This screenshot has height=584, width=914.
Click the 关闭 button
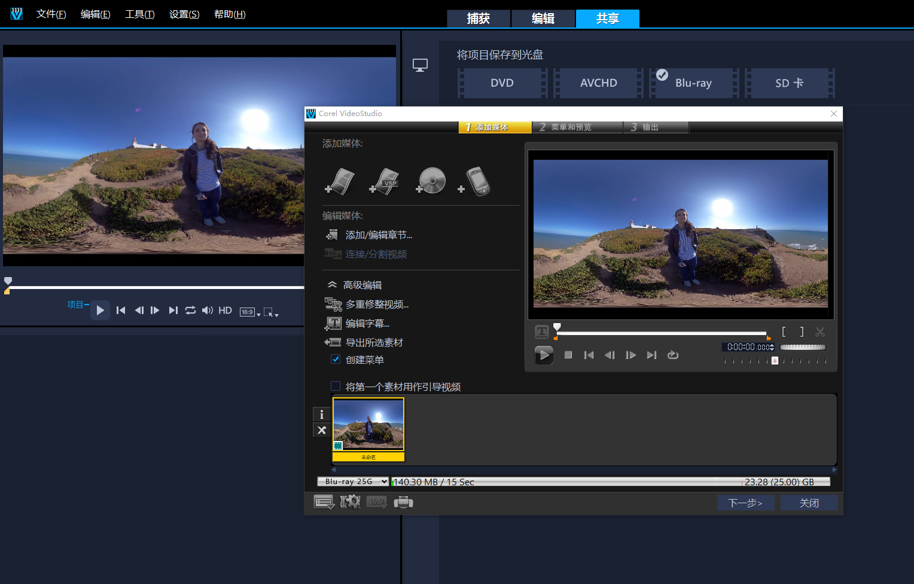coord(809,503)
